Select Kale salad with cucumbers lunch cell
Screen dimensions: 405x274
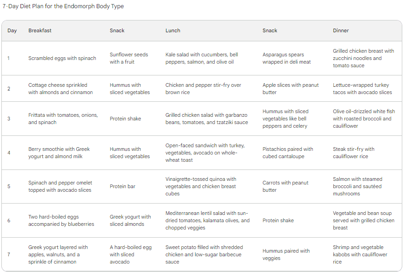tap(202, 58)
